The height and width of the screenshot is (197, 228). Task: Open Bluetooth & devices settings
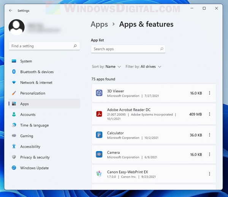pyautogui.click(x=44, y=72)
